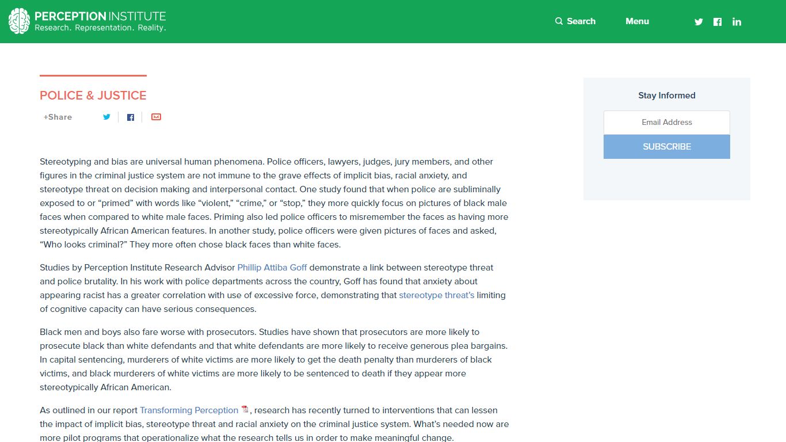Open Facebook page from header icon
The width and height of the screenshot is (786, 442).
click(718, 22)
